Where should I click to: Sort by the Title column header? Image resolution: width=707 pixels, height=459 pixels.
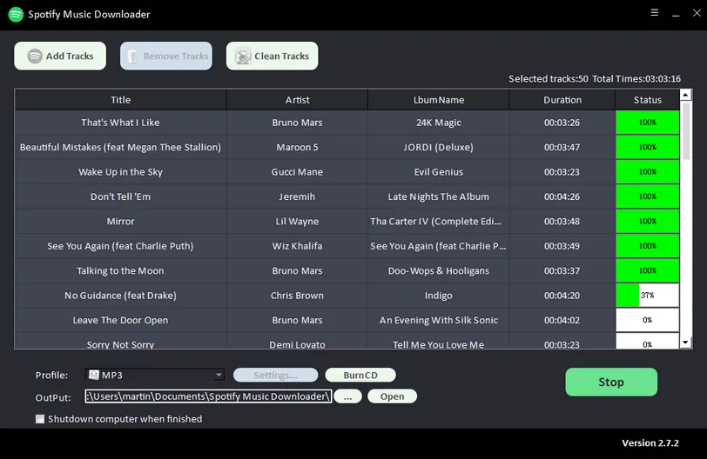(120, 100)
